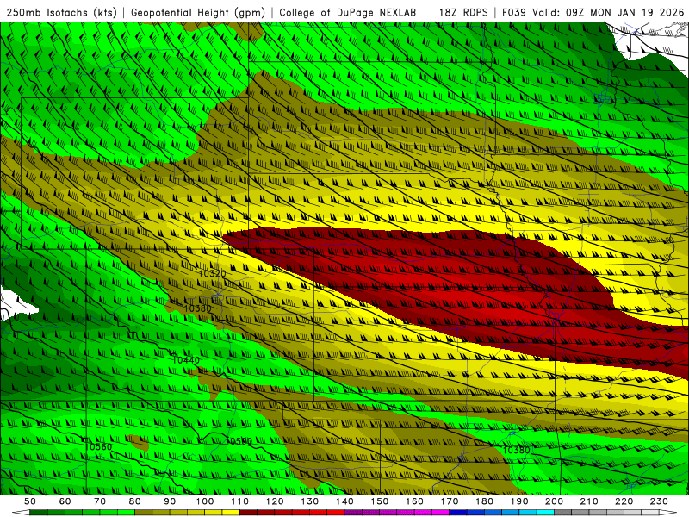The height and width of the screenshot is (517, 689).
Task: Click the 50 value on the color scale
Action: click(x=30, y=501)
